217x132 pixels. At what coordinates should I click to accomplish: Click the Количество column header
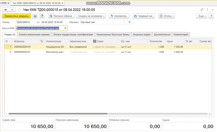[x=156, y=41]
